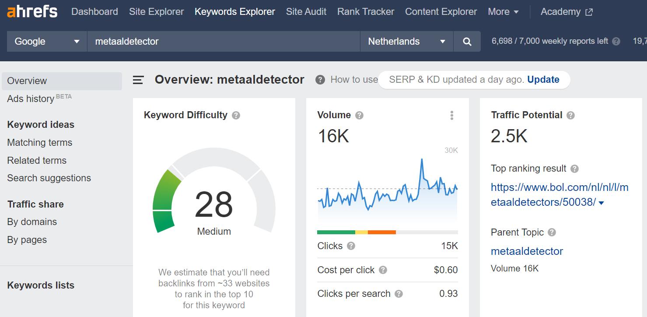This screenshot has height=317, width=647.
Task: Click Cost per click help icon
Action: tap(383, 270)
